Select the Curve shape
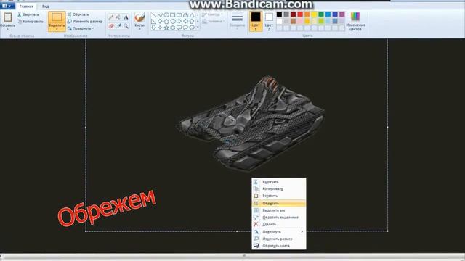 click(160, 14)
